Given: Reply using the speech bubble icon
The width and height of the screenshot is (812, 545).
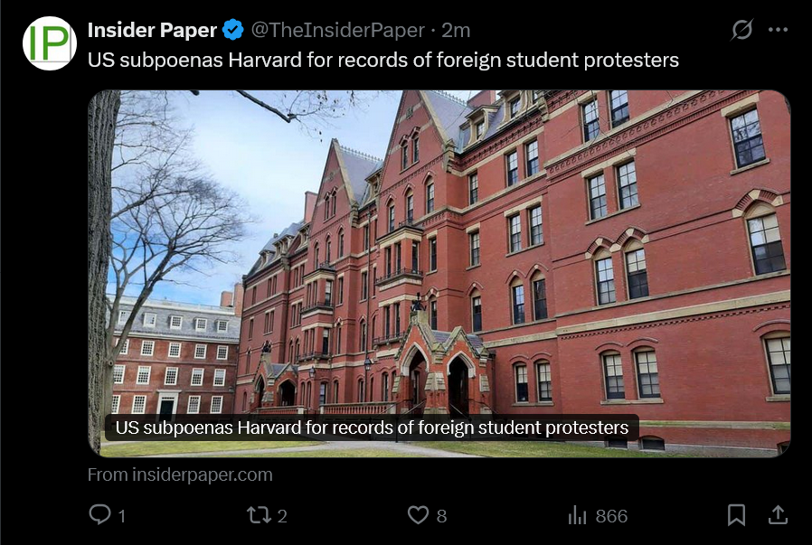Looking at the screenshot, I should (x=99, y=514).
